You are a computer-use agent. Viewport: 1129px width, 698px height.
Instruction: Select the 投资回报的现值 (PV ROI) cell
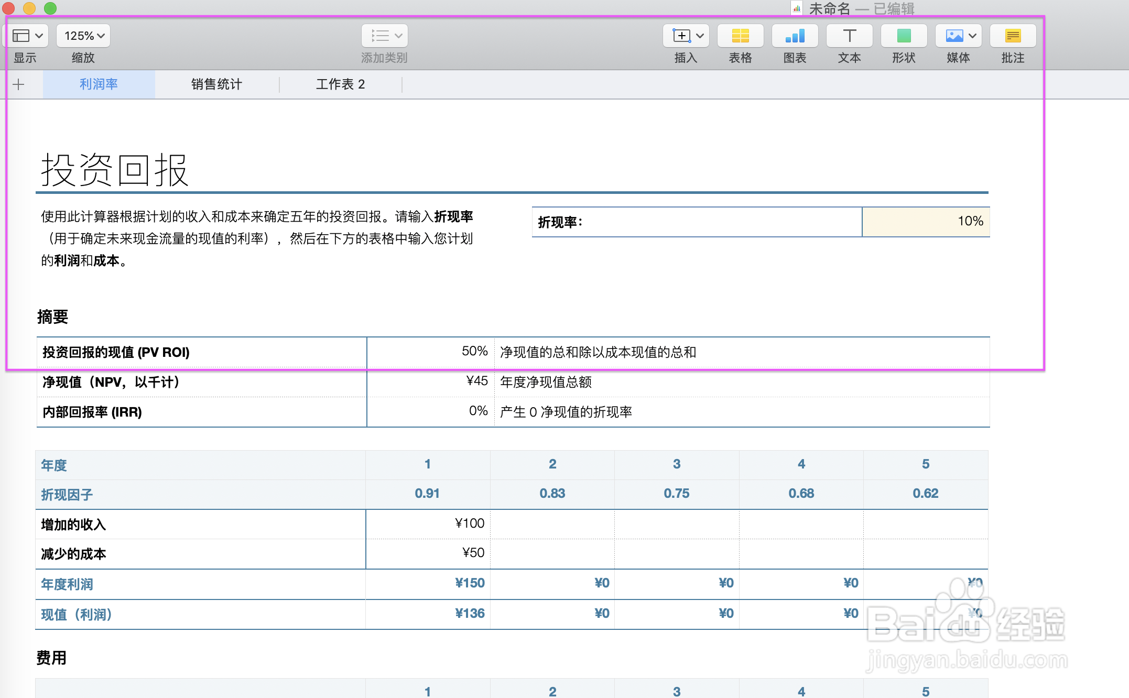click(x=202, y=352)
